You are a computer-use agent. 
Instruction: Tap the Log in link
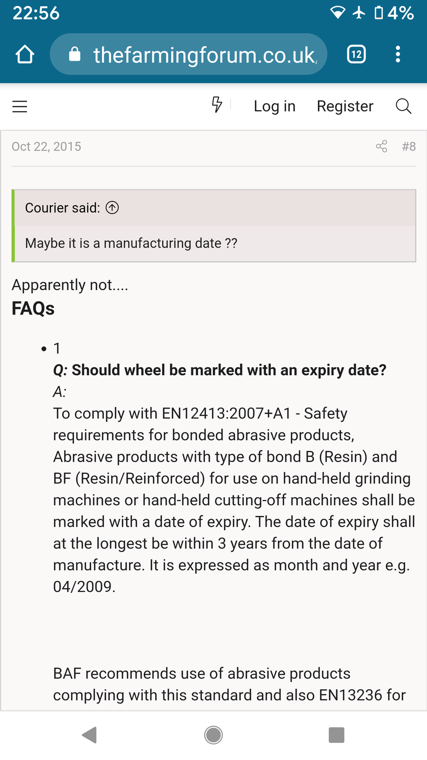(274, 106)
